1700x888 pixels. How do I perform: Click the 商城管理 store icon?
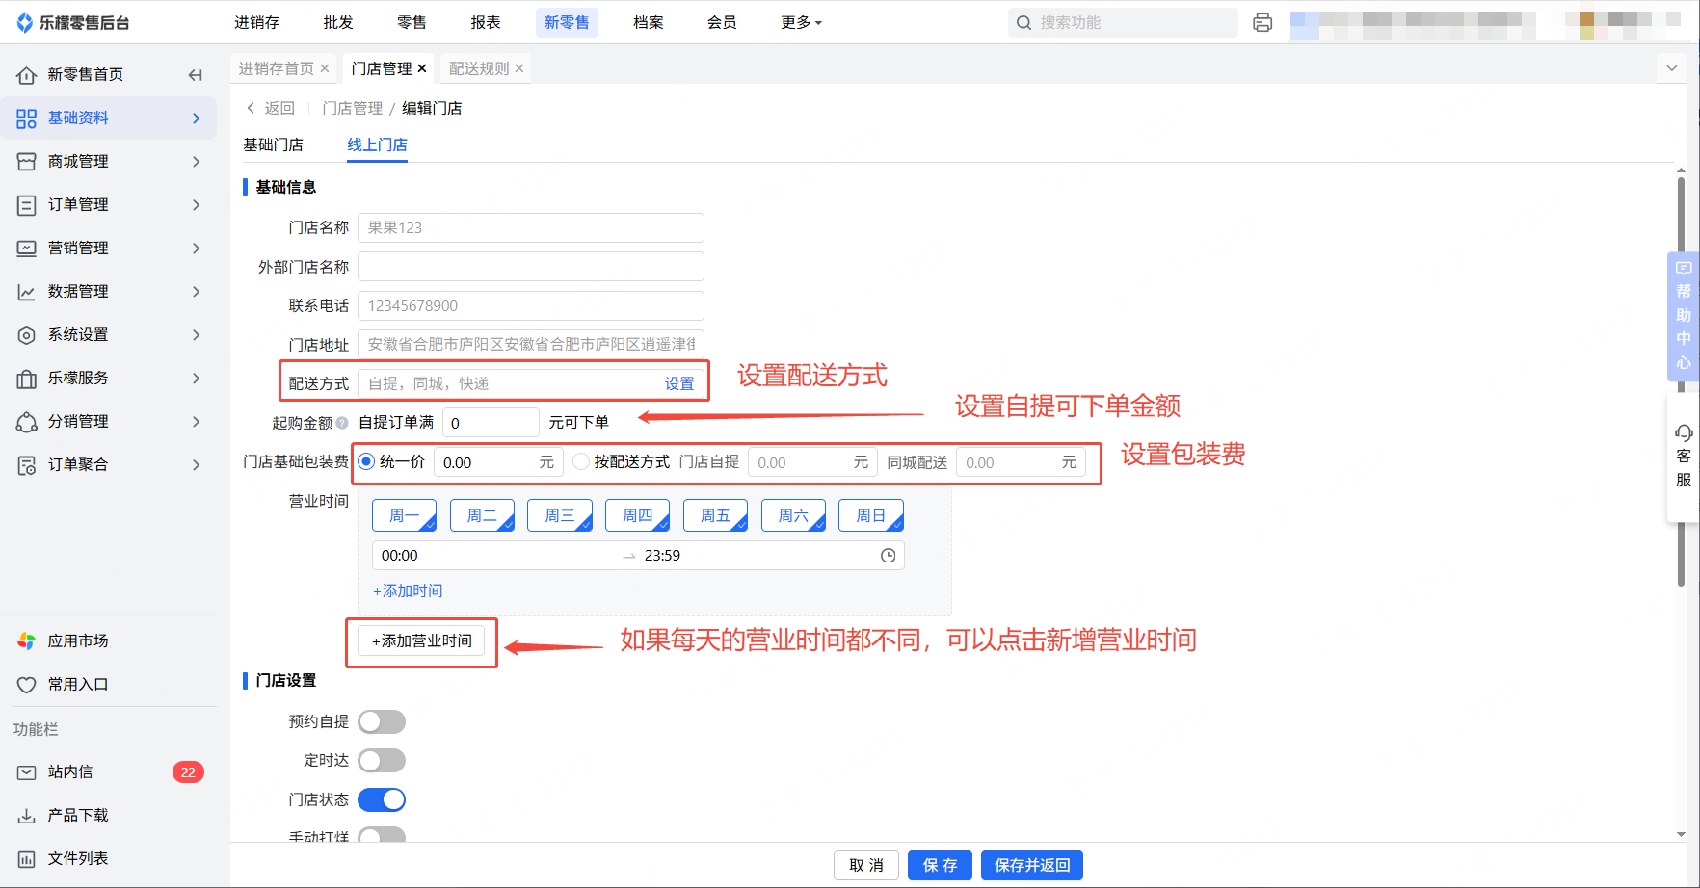(x=26, y=162)
